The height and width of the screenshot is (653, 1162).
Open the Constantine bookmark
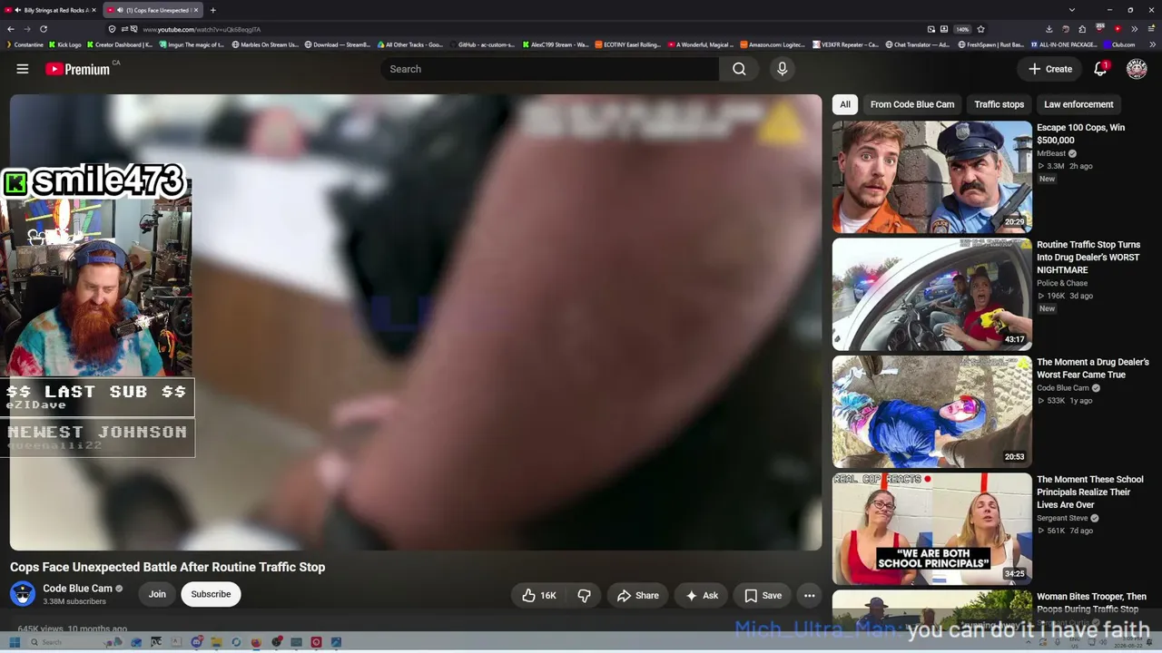coord(25,44)
